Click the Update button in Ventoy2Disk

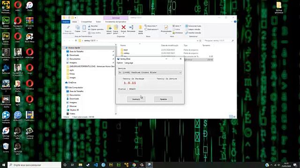point(163,99)
